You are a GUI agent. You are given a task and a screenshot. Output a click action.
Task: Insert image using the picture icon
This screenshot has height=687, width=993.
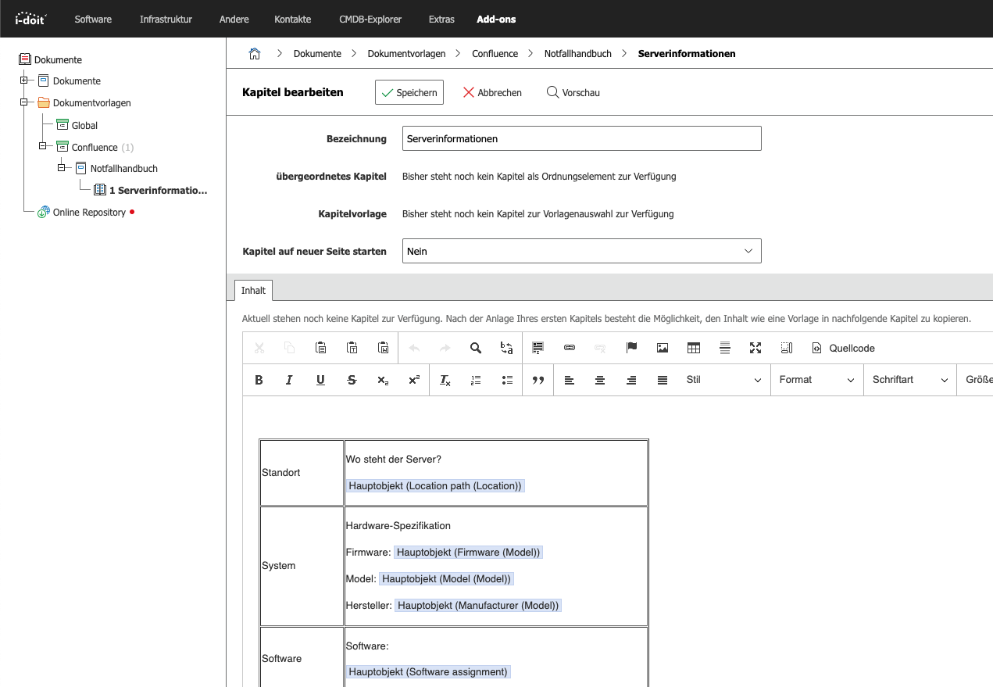pos(663,348)
